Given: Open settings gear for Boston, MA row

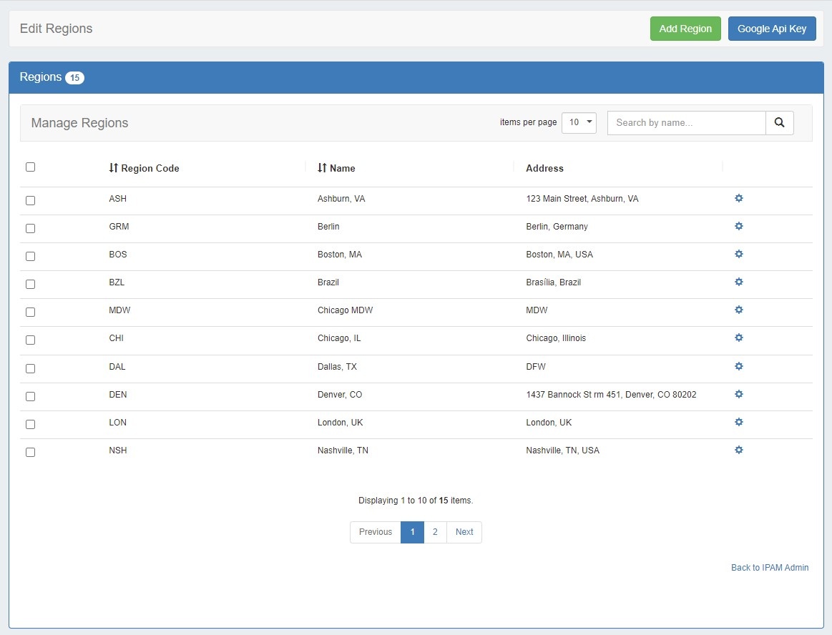Looking at the screenshot, I should (739, 254).
